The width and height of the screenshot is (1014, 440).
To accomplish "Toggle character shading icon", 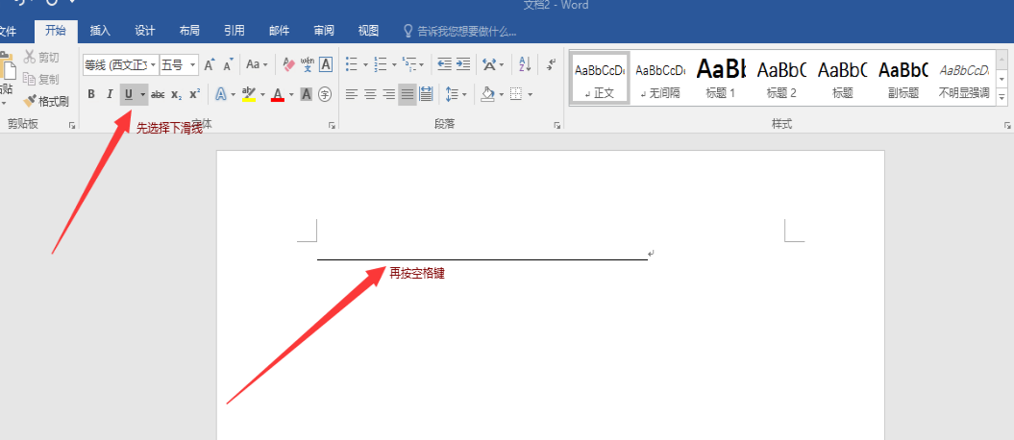I will pyautogui.click(x=307, y=95).
